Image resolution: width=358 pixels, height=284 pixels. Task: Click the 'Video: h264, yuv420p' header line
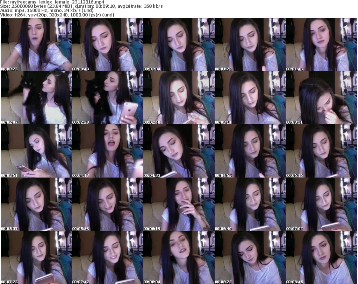click(x=57, y=15)
